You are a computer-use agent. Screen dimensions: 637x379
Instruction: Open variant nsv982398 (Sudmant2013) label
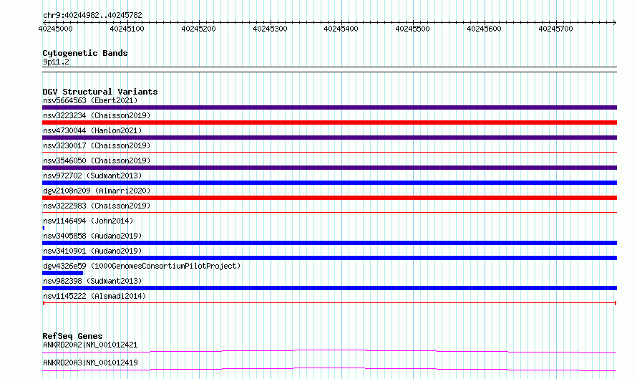coord(92,281)
